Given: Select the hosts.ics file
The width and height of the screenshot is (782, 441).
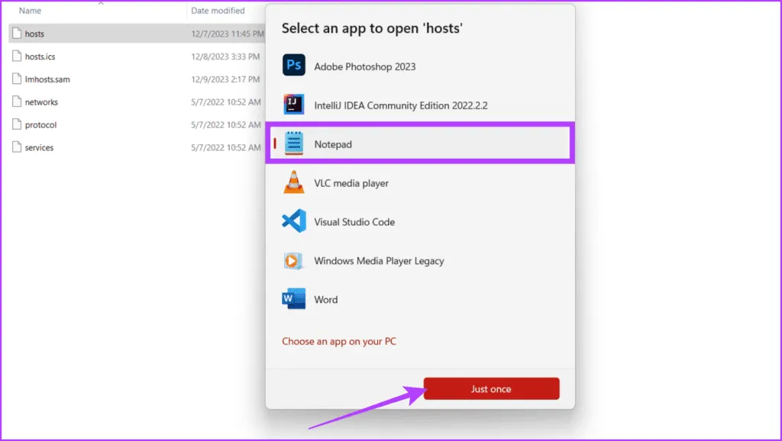Looking at the screenshot, I should click(40, 56).
